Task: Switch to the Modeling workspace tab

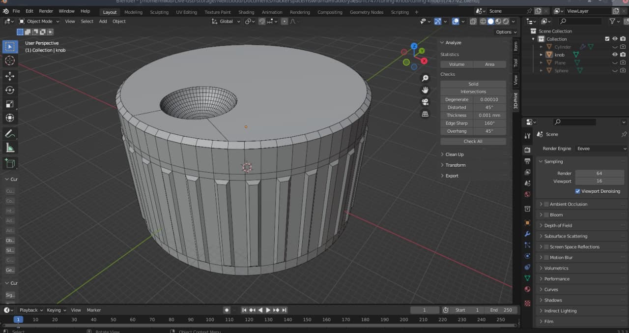Action: point(133,12)
